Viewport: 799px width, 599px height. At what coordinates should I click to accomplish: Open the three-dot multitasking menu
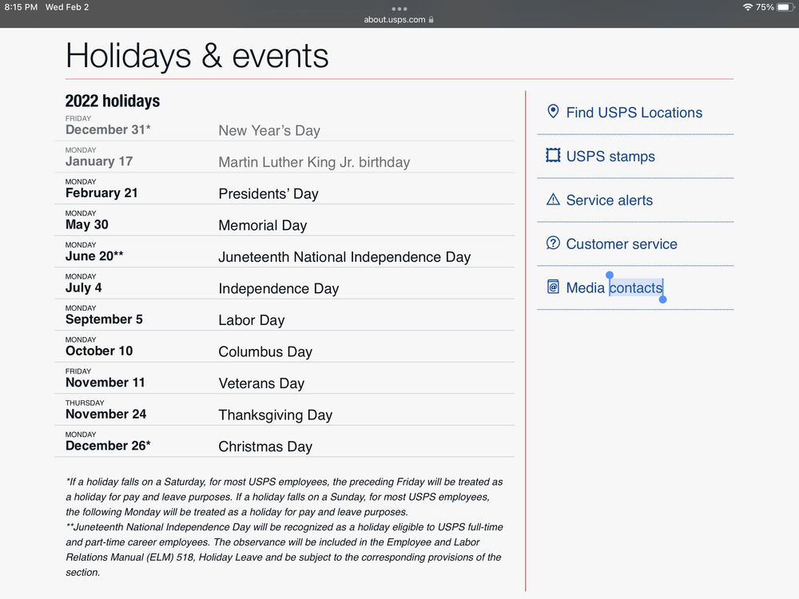(x=399, y=9)
